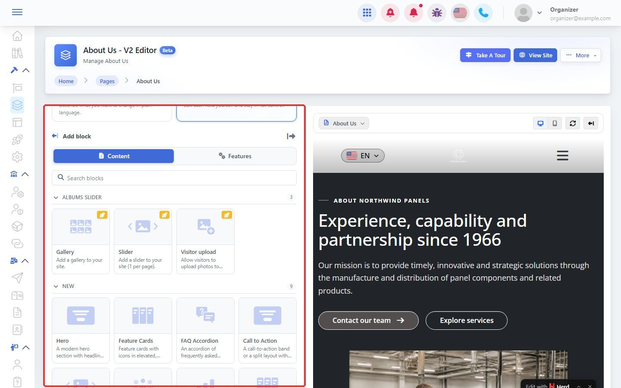Switch preview to desktop view

540,123
